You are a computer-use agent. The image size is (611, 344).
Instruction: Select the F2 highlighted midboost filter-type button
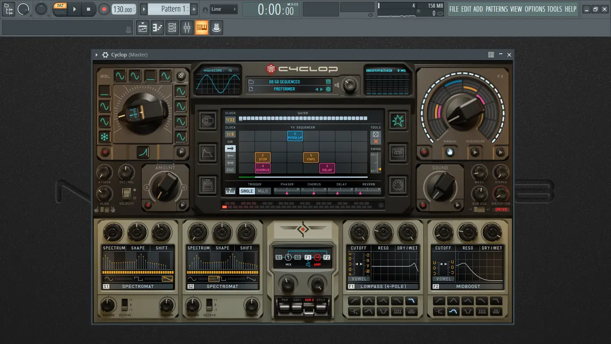[454, 311]
